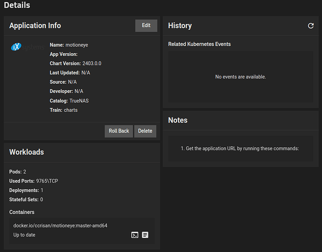
Task: Click the History card title
Action: coord(180,26)
